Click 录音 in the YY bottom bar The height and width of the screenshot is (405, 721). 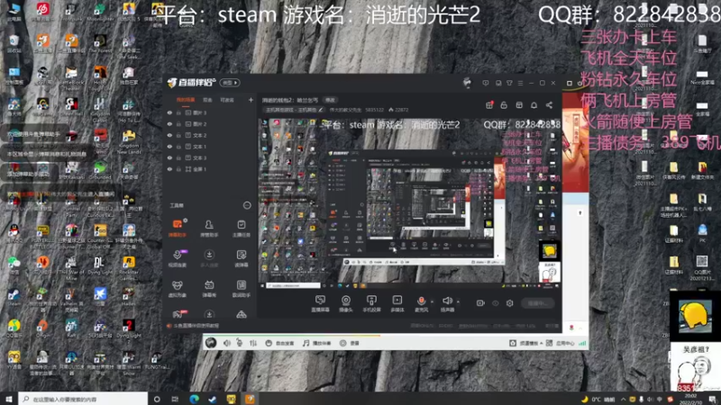350,343
